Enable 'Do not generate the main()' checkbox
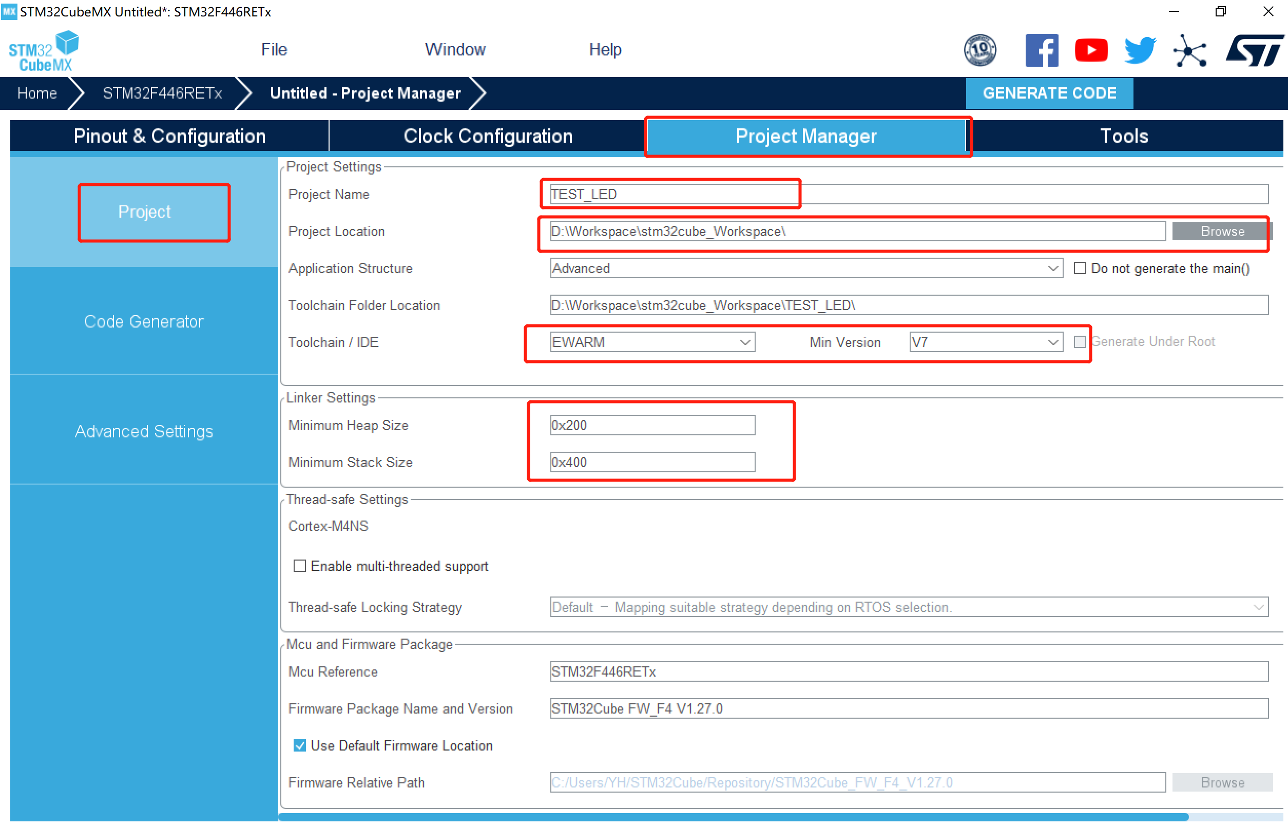The height and width of the screenshot is (827, 1288). (1080, 268)
